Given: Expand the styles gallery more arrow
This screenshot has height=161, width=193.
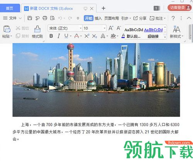Looking at the screenshot, I should [165, 37].
